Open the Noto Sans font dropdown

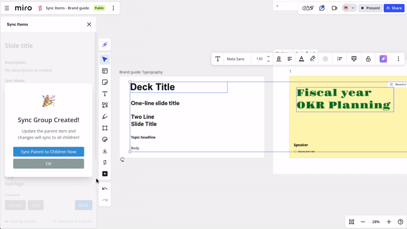tap(236, 59)
